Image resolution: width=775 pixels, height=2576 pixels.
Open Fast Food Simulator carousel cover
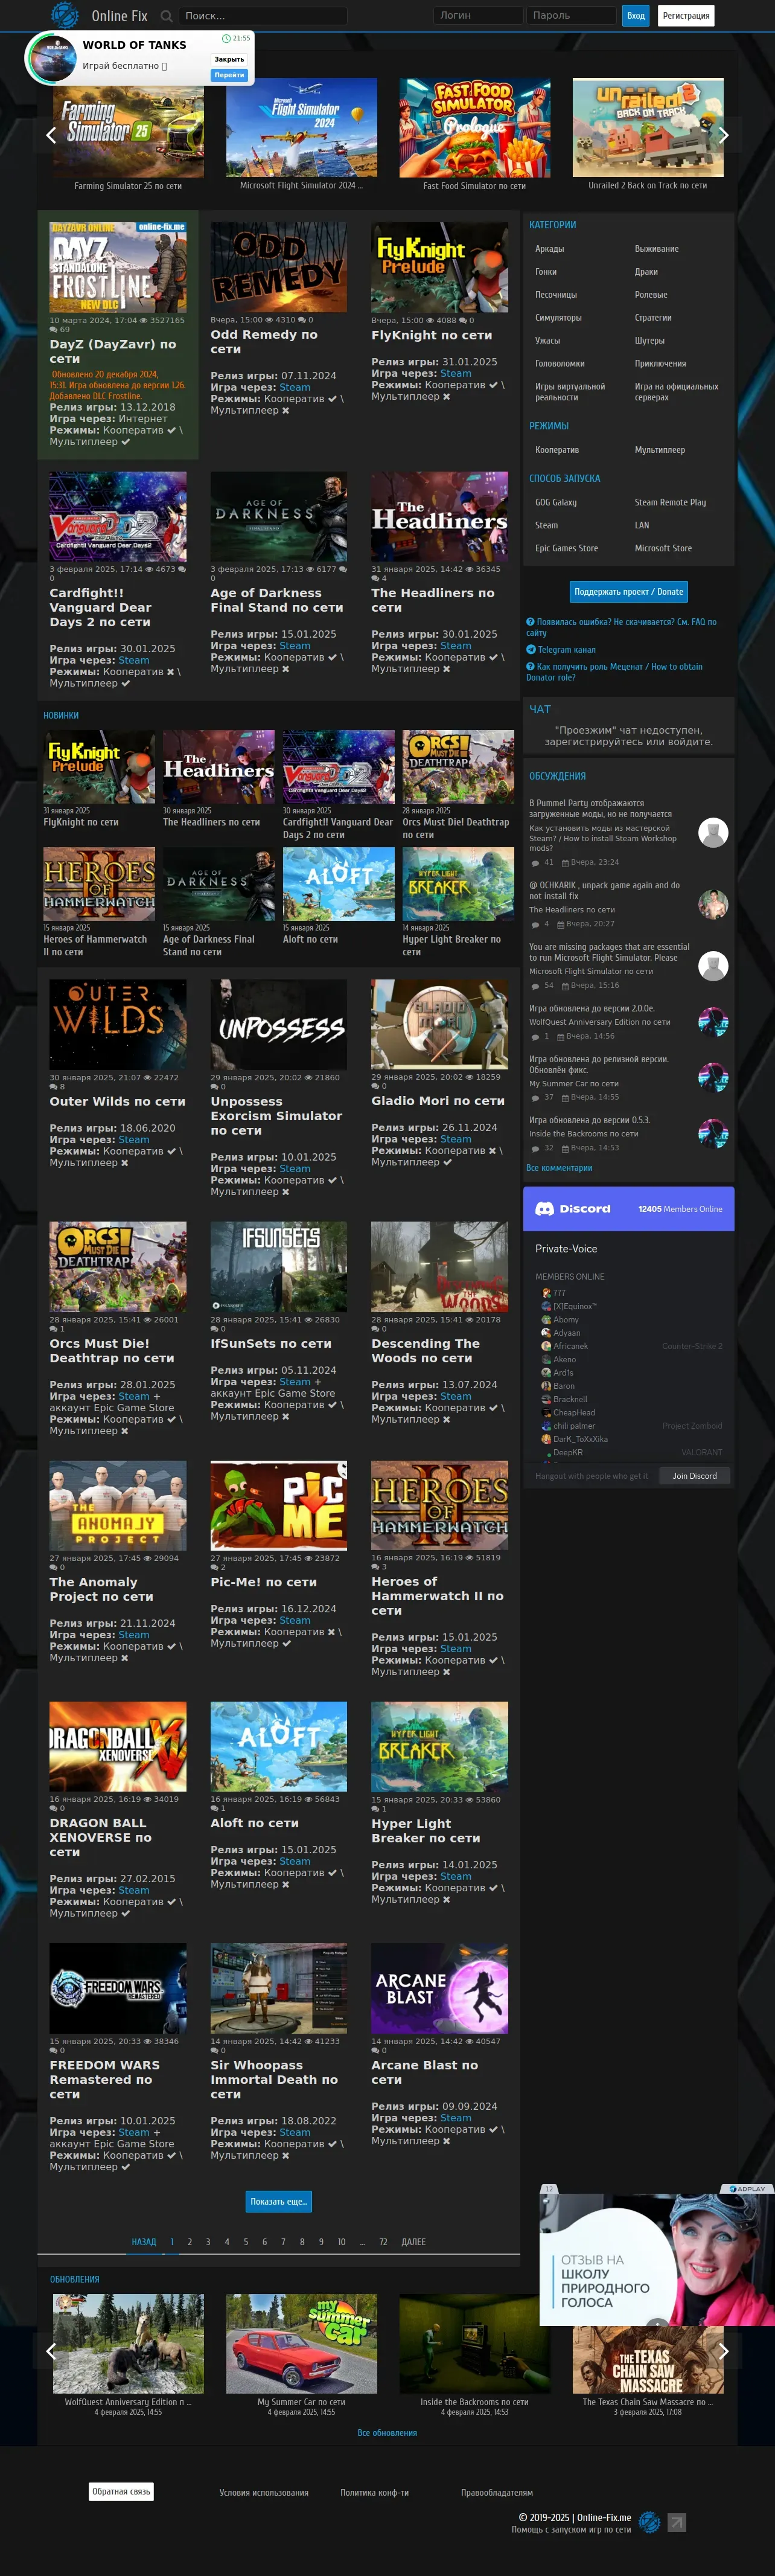pyautogui.click(x=474, y=128)
